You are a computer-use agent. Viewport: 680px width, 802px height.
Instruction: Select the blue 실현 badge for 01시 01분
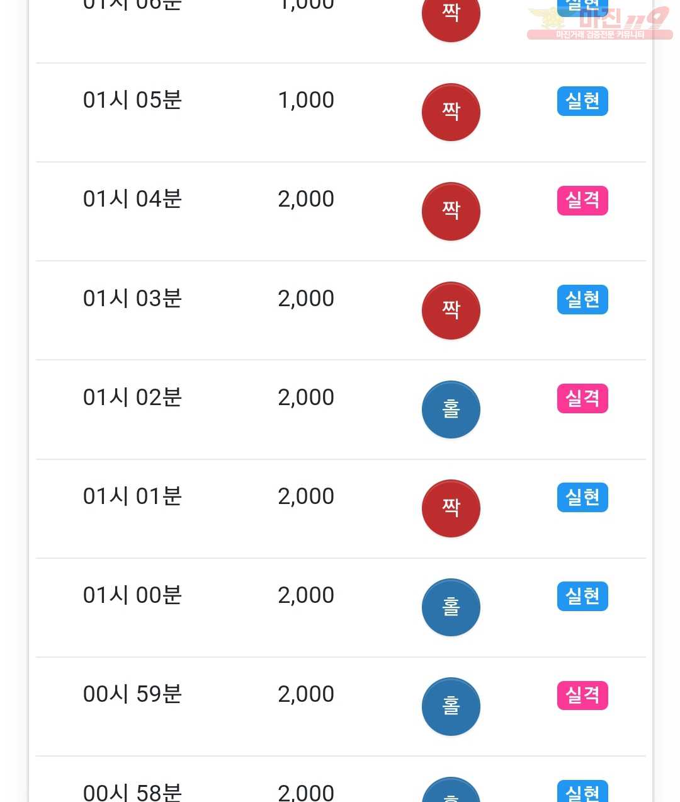click(x=582, y=497)
